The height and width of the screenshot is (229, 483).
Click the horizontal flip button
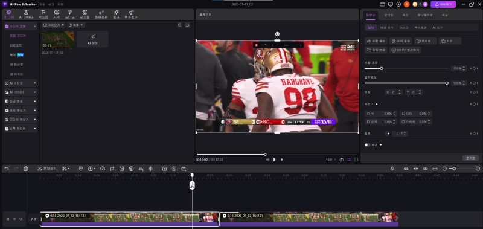click(x=376, y=40)
